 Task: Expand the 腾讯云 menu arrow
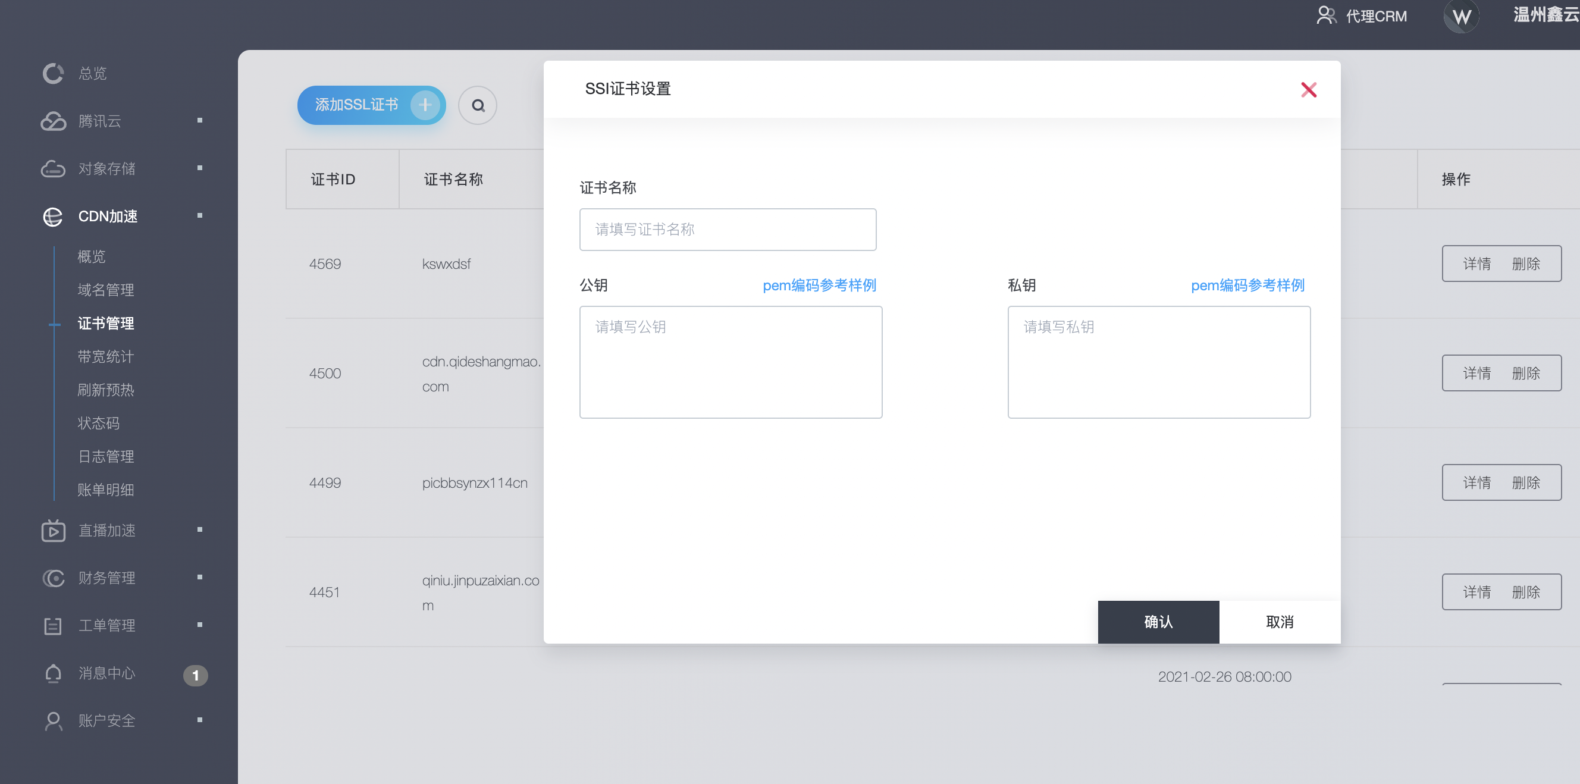point(200,121)
